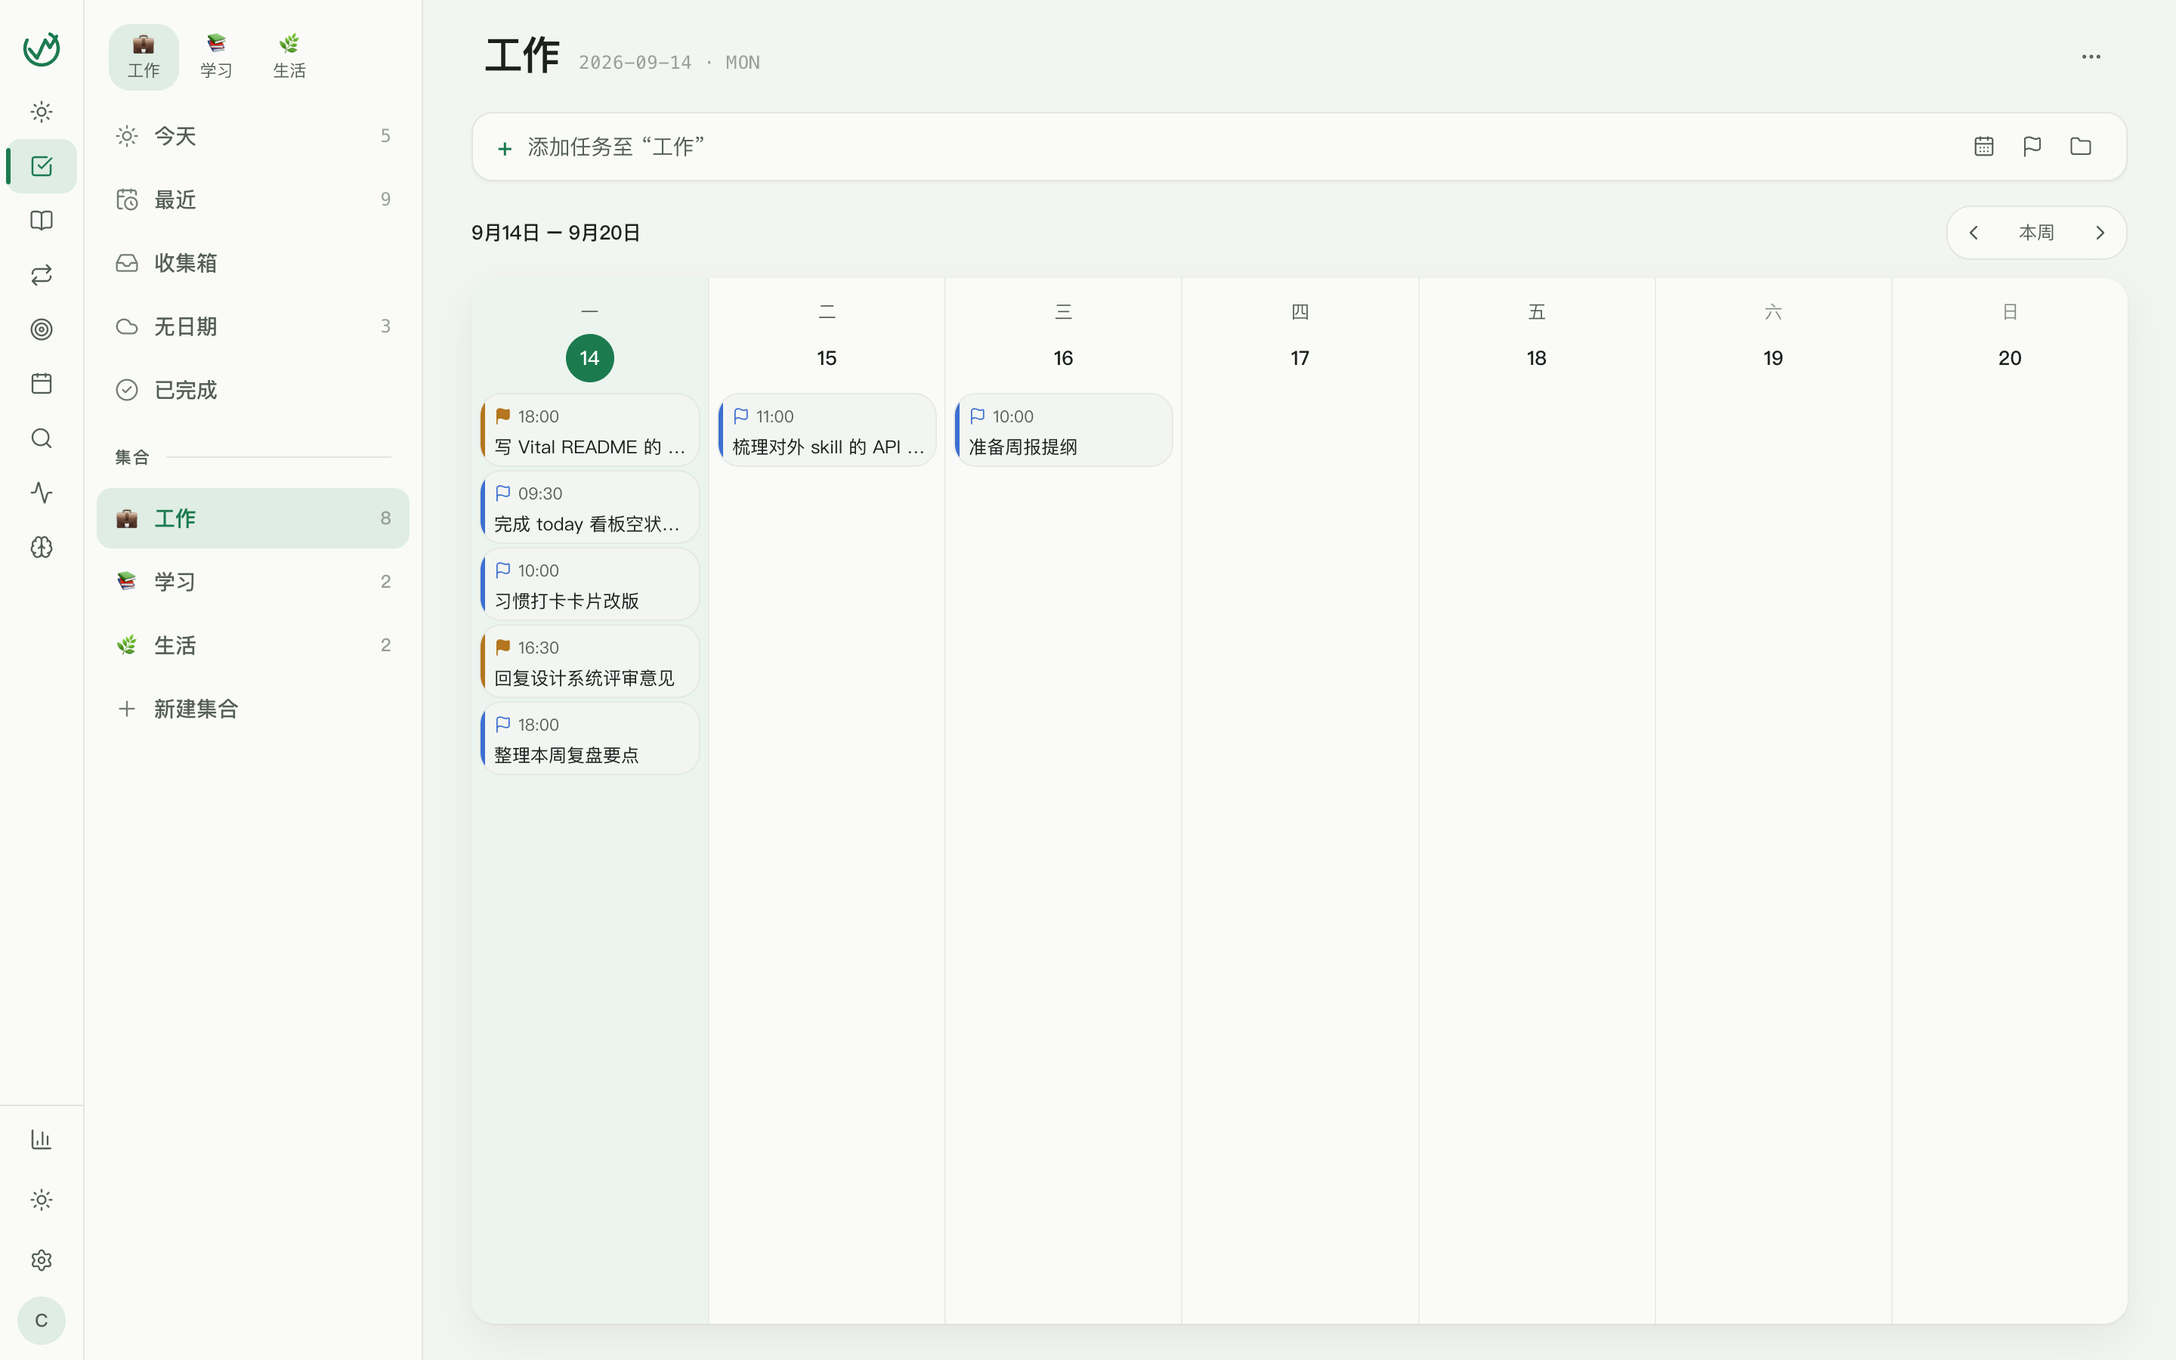Open the book notes icon in left rail

point(42,221)
